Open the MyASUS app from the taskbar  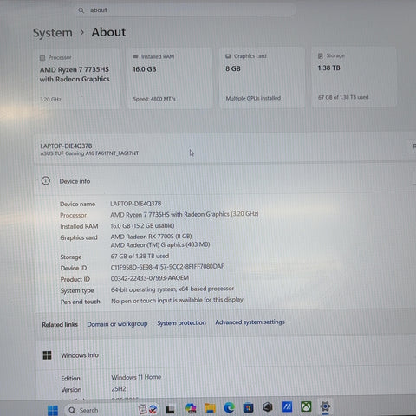coord(287,406)
